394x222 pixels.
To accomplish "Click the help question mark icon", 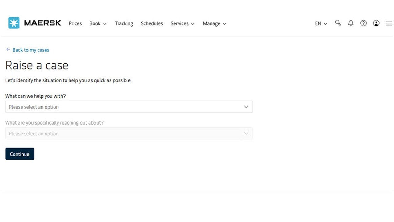I will pos(364,23).
